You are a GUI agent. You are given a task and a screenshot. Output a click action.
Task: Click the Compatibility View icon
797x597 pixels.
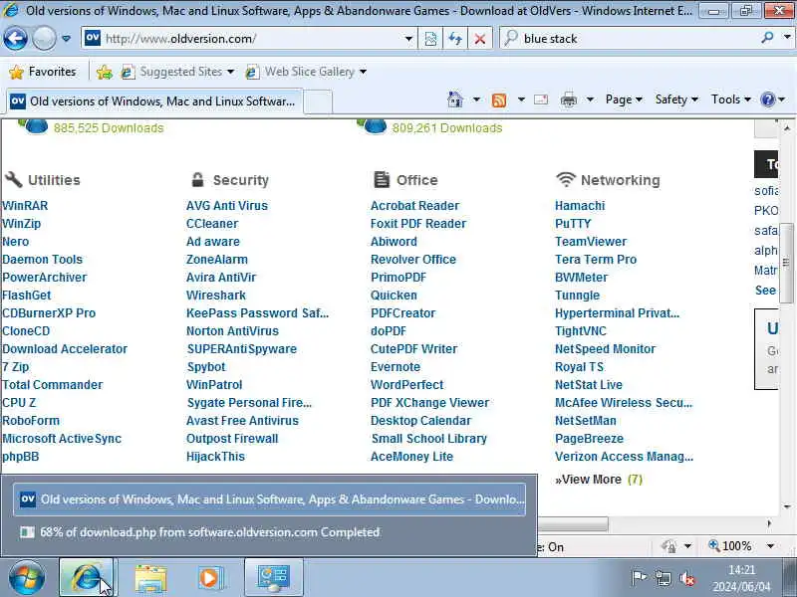[x=430, y=39]
